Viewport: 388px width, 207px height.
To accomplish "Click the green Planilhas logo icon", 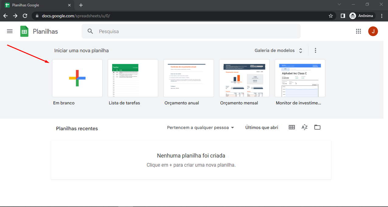I will pyautogui.click(x=24, y=31).
